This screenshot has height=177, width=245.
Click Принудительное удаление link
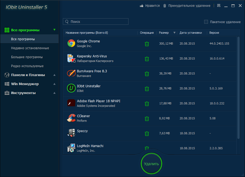(x=189, y=6)
